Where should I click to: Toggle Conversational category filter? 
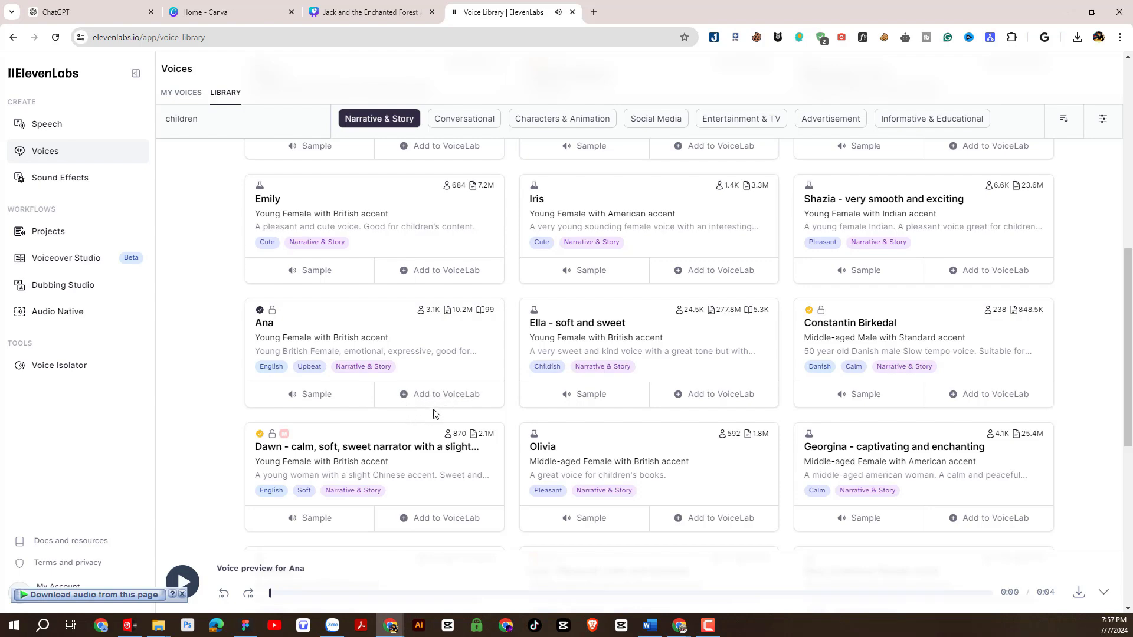tap(464, 119)
